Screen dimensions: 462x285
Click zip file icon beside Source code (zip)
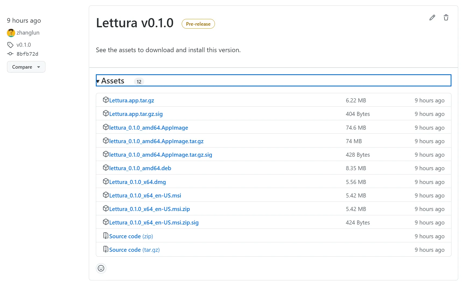(x=106, y=236)
